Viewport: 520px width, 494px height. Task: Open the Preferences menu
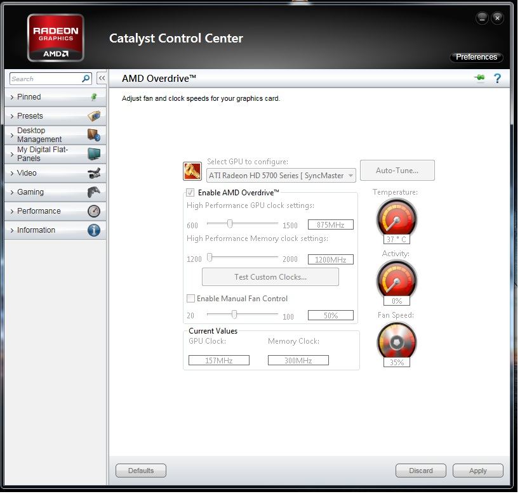pos(476,57)
